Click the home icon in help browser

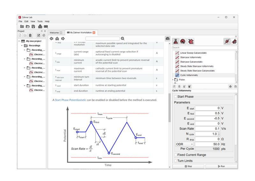tap(57, 38)
